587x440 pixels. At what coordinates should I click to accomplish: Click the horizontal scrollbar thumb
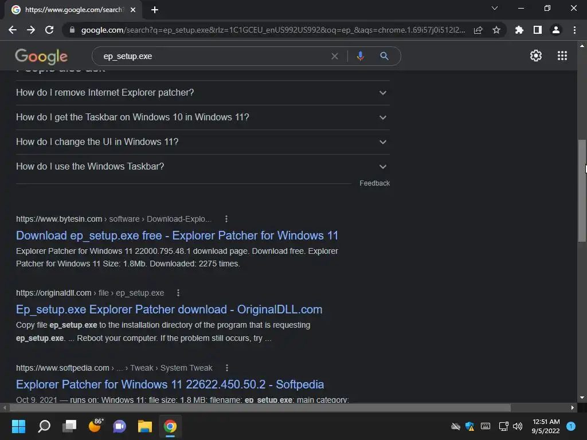click(x=260, y=407)
